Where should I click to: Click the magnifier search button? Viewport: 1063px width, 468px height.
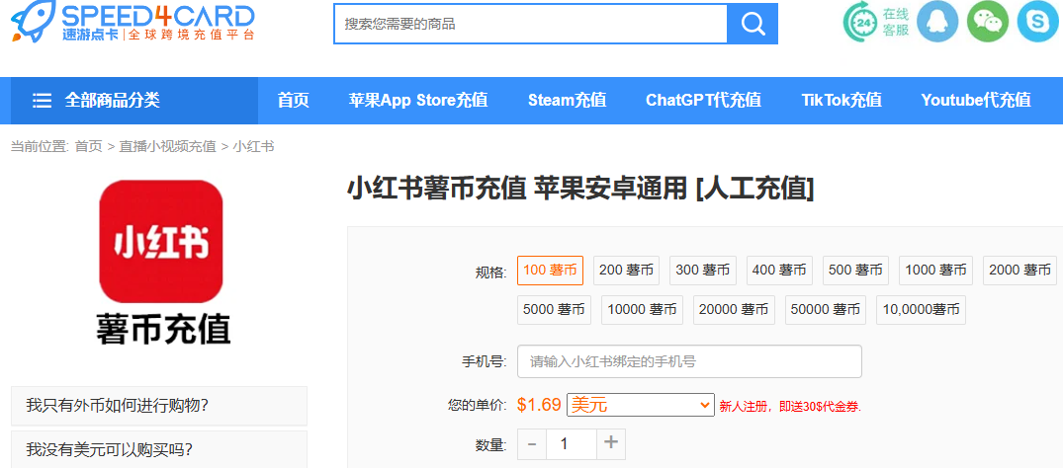(x=753, y=24)
